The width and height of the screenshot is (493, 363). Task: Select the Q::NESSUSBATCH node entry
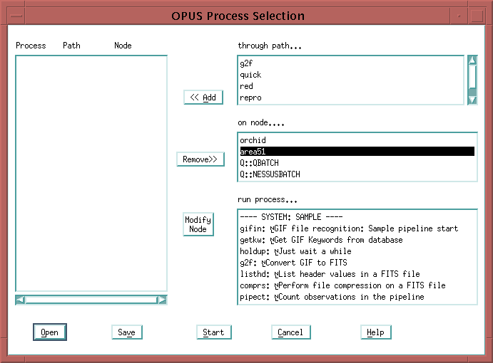coord(270,174)
